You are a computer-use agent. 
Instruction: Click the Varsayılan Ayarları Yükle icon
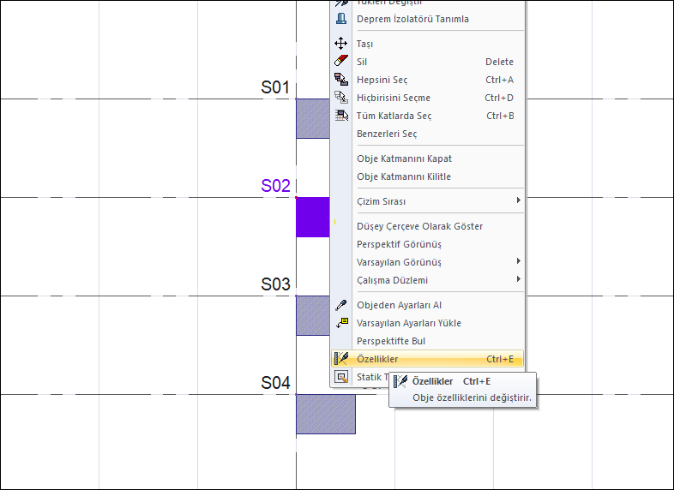(342, 323)
